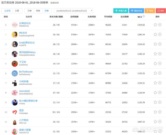Screen dimensions: 166x135
Task: Open the 美伢姐姐Makiyo account link
Action: click(x=27, y=52)
